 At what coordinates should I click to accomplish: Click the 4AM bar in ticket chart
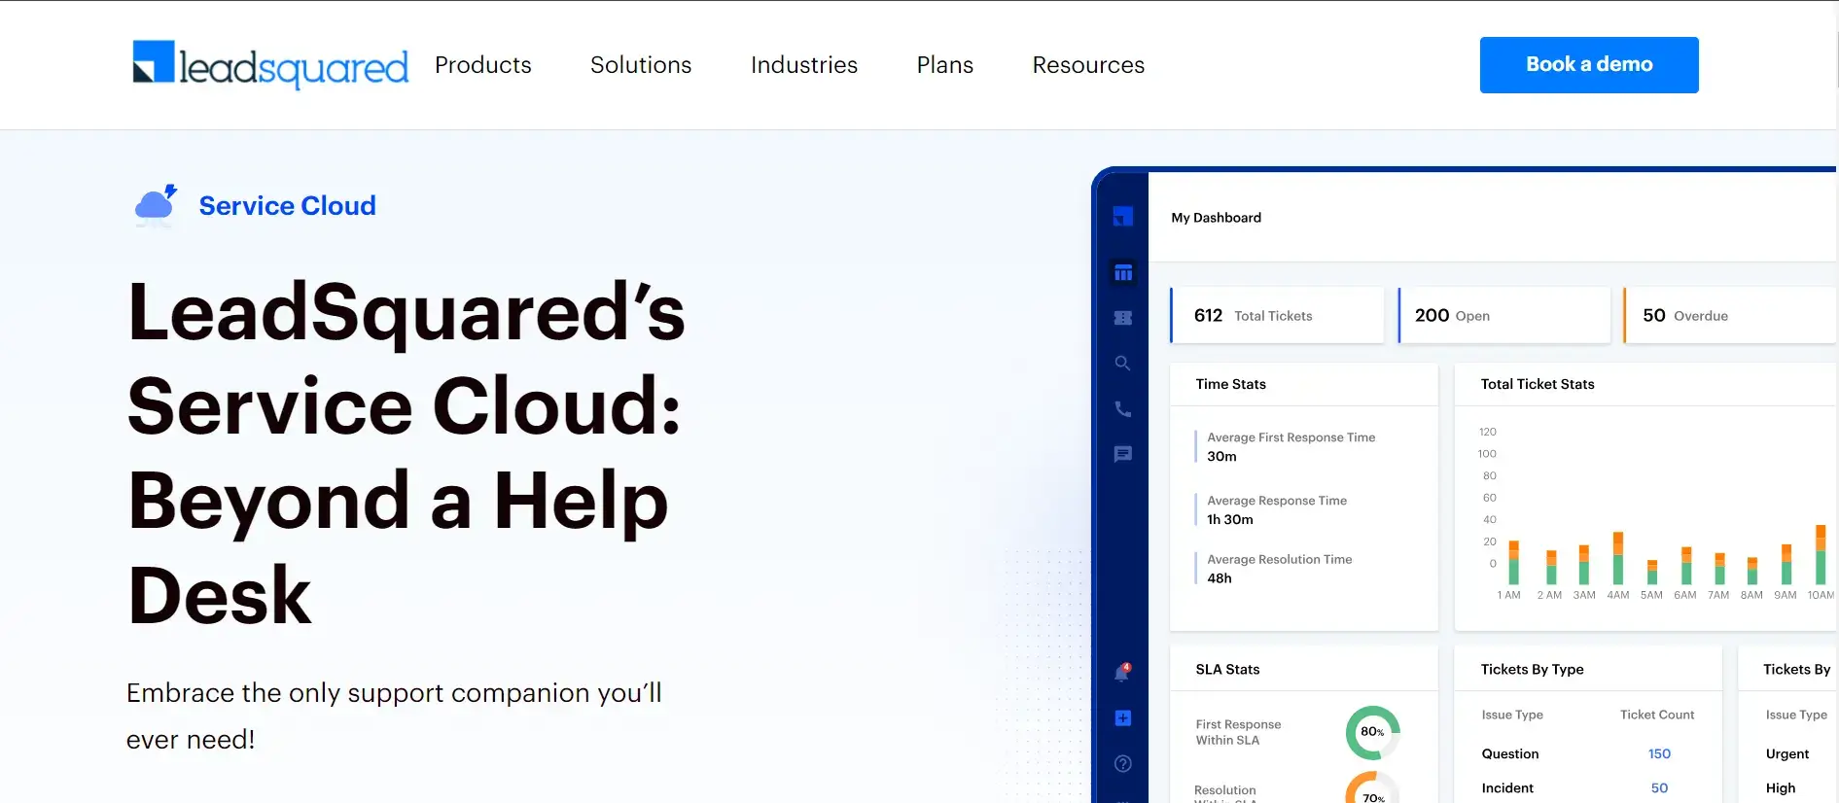point(1618,557)
